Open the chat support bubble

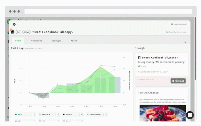coord(190,115)
